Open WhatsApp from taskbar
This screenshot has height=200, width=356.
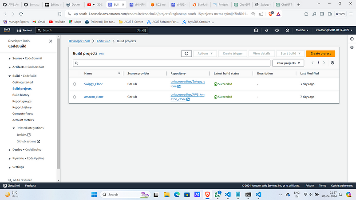coord(218,194)
